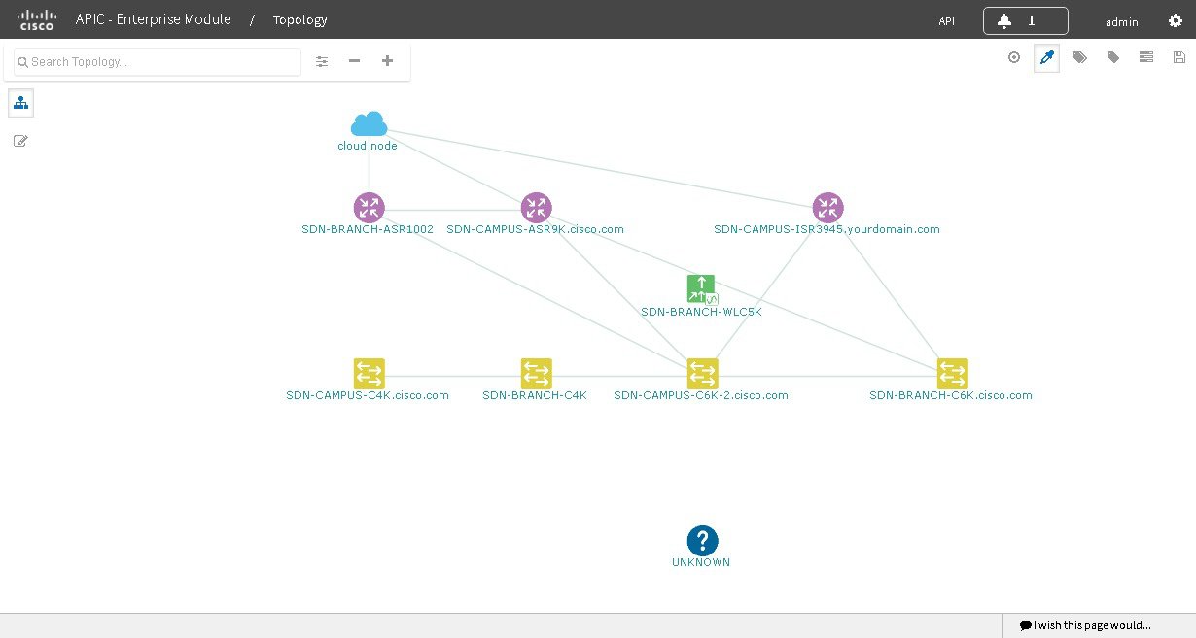The width and height of the screenshot is (1196, 638).
Task: Click 'APIC - Enterprise Module' title
Action: point(154,19)
